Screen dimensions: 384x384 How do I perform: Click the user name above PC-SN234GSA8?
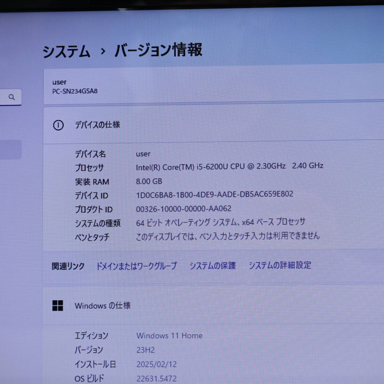(59, 82)
